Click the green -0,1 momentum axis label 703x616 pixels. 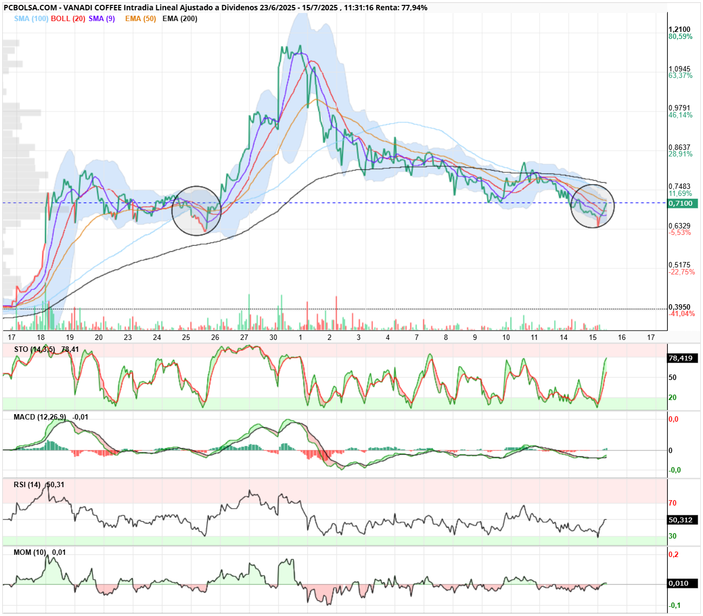(675, 606)
